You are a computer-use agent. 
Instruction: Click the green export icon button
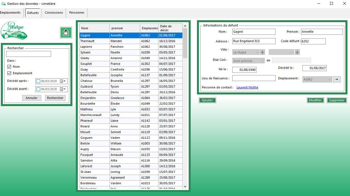pos(66,32)
